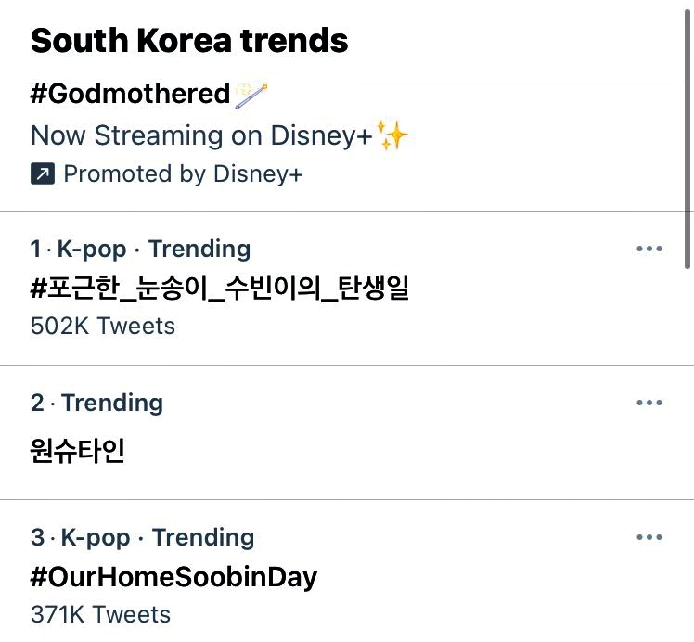The height and width of the screenshot is (642, 694).
Task: Open the #Godmothered promoted hashtag
Action: pos(130,94)
